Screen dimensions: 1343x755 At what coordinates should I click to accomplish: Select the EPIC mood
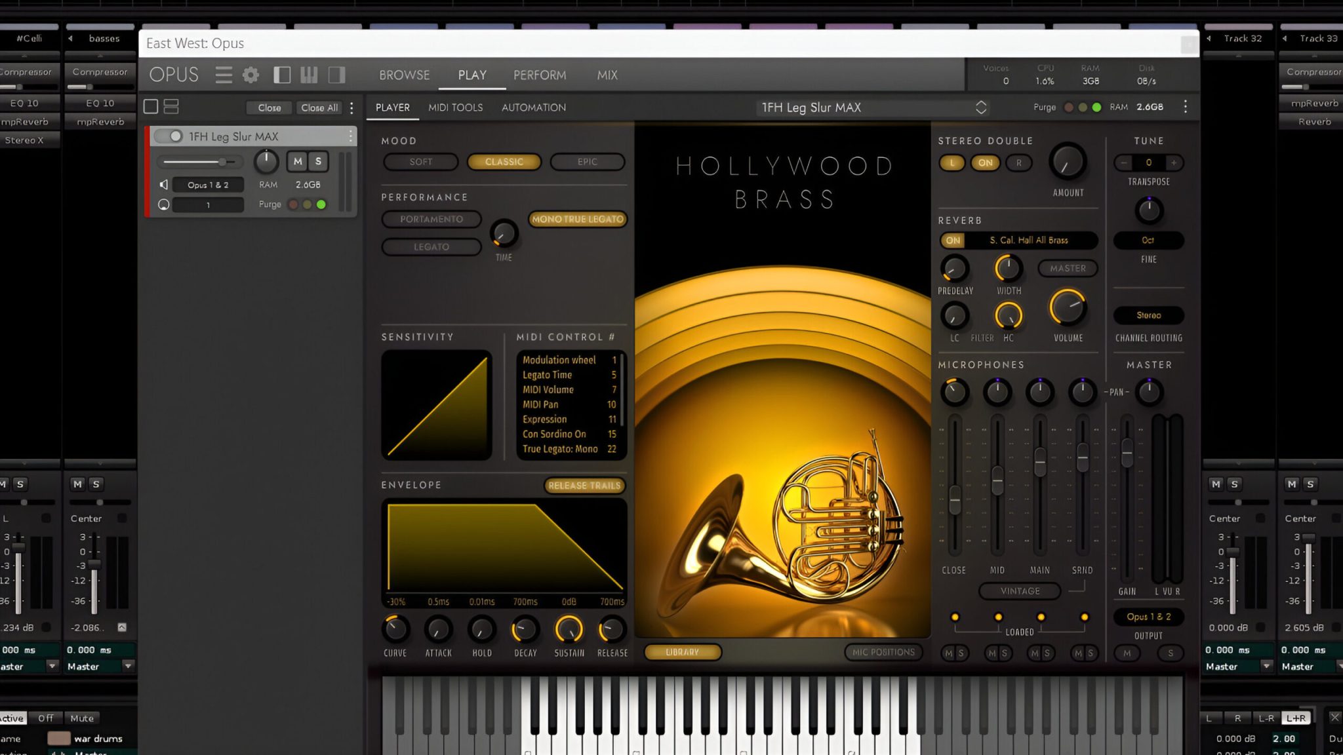coord(587,162)
